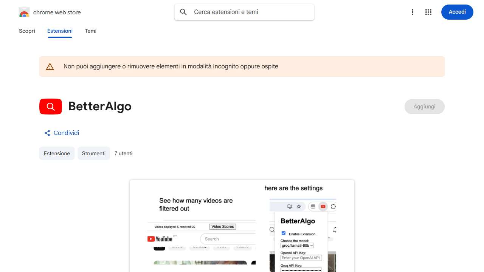Open the three-dot options menu
The height and width of the screenshot is (272, 484).
412,12
